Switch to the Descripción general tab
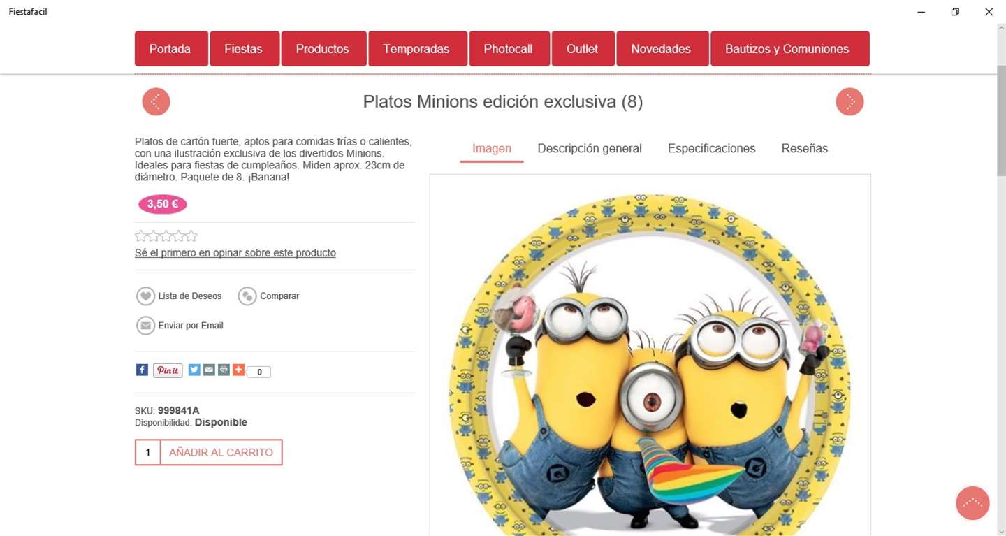Screen dimensions: 1006x536 click(590, 148)
